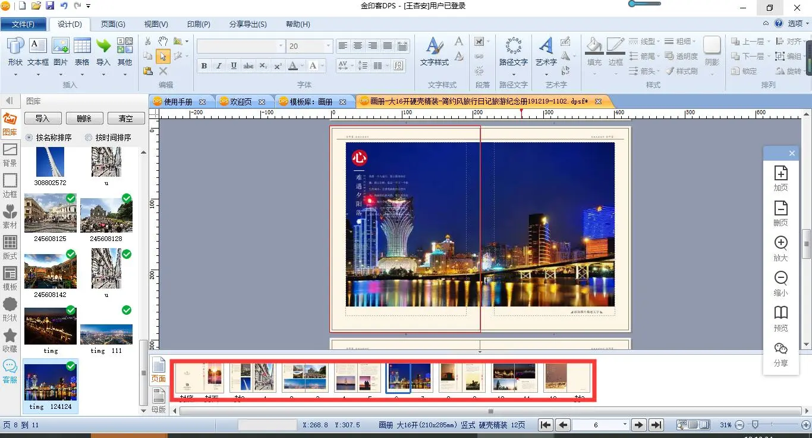Open the 客服 customer service icon
The height and width of the screenshot is (438, 812).
(10, 370)
